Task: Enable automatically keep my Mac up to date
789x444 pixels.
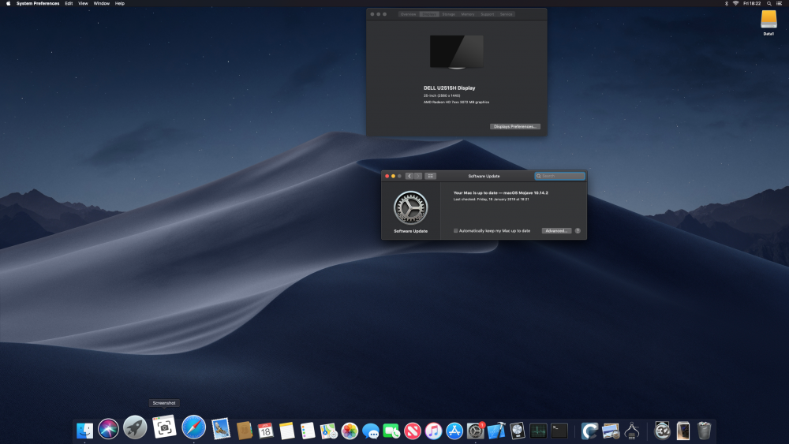Action: [x=456, y=231]
